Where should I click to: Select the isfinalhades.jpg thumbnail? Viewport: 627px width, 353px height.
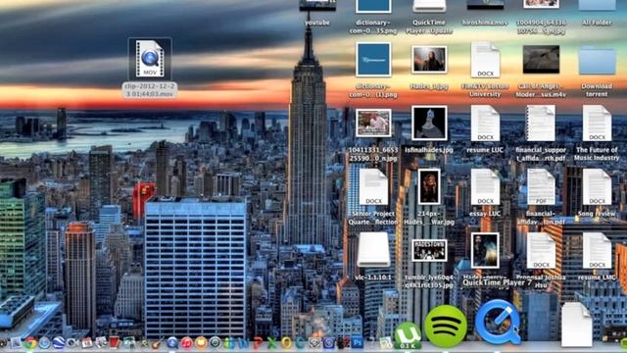429,123
